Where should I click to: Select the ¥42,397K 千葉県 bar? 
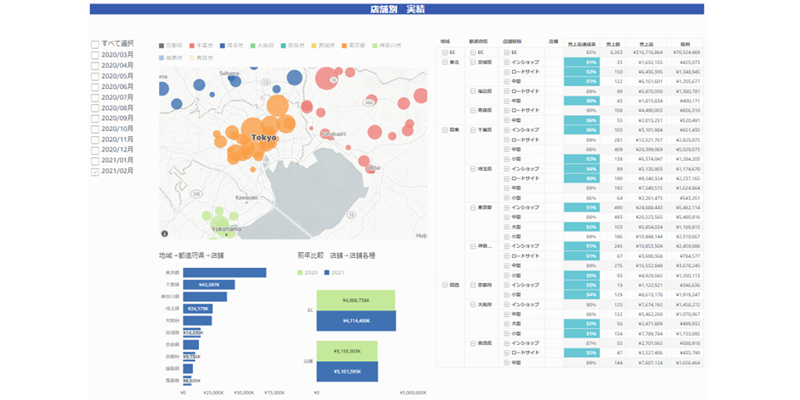coord(208,285)
